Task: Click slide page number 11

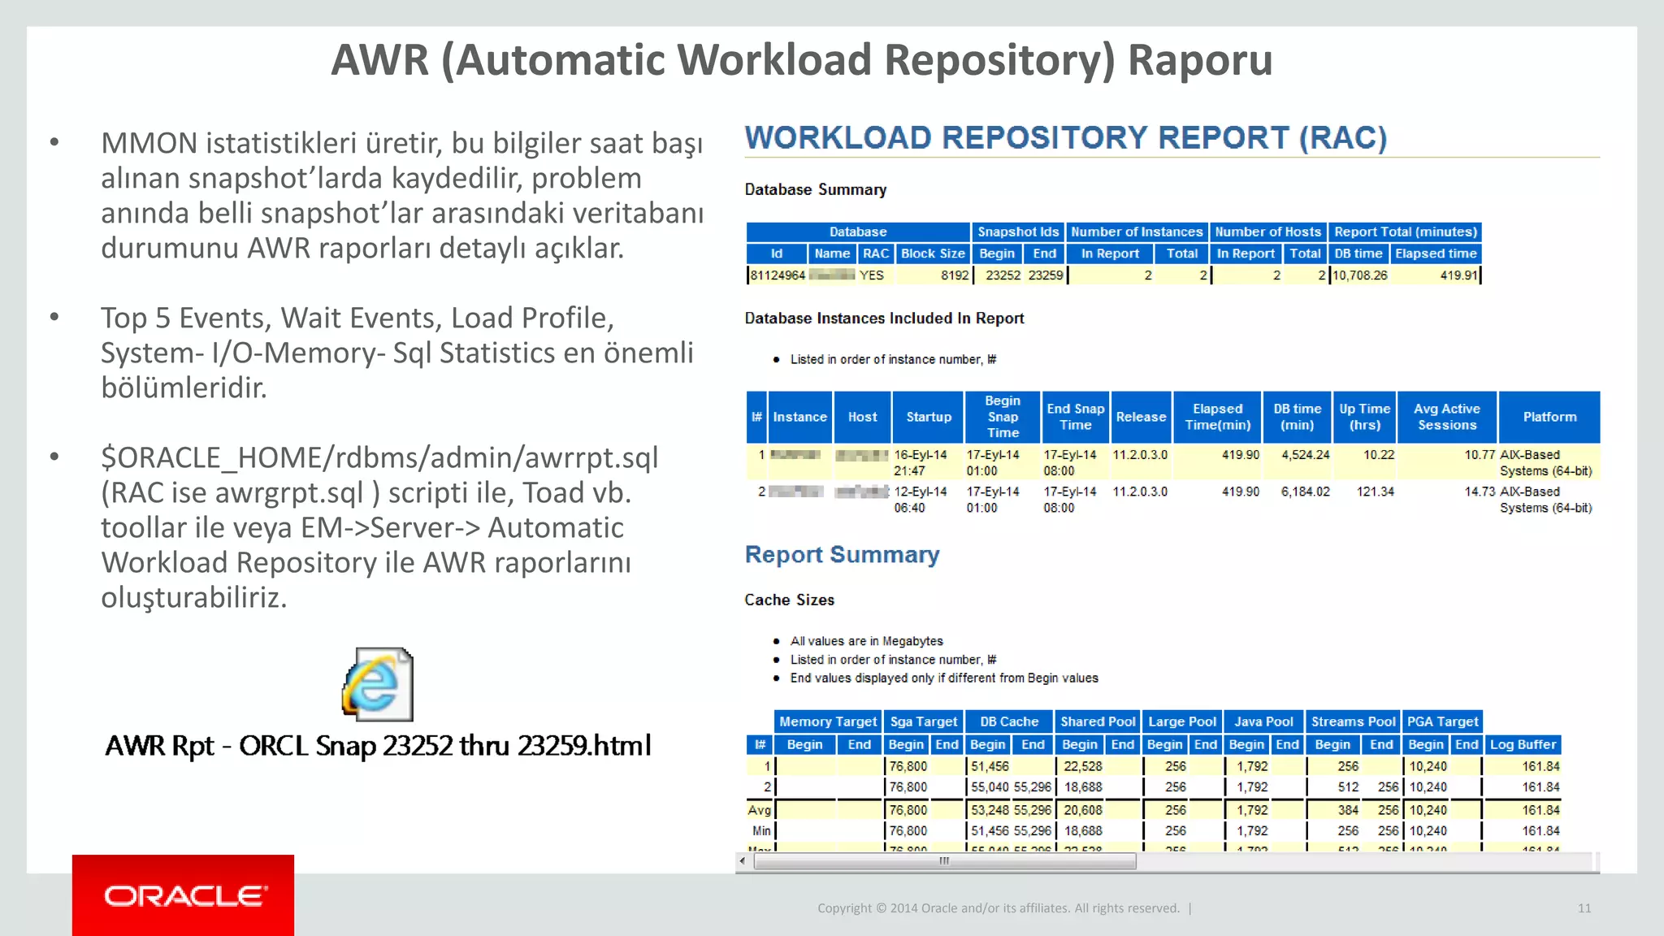Action: pos(1584,908)
